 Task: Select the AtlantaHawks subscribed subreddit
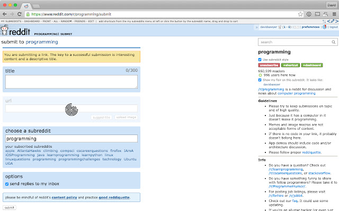tap(29, 151)
